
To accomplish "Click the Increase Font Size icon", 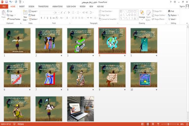I will coord(62,13).
